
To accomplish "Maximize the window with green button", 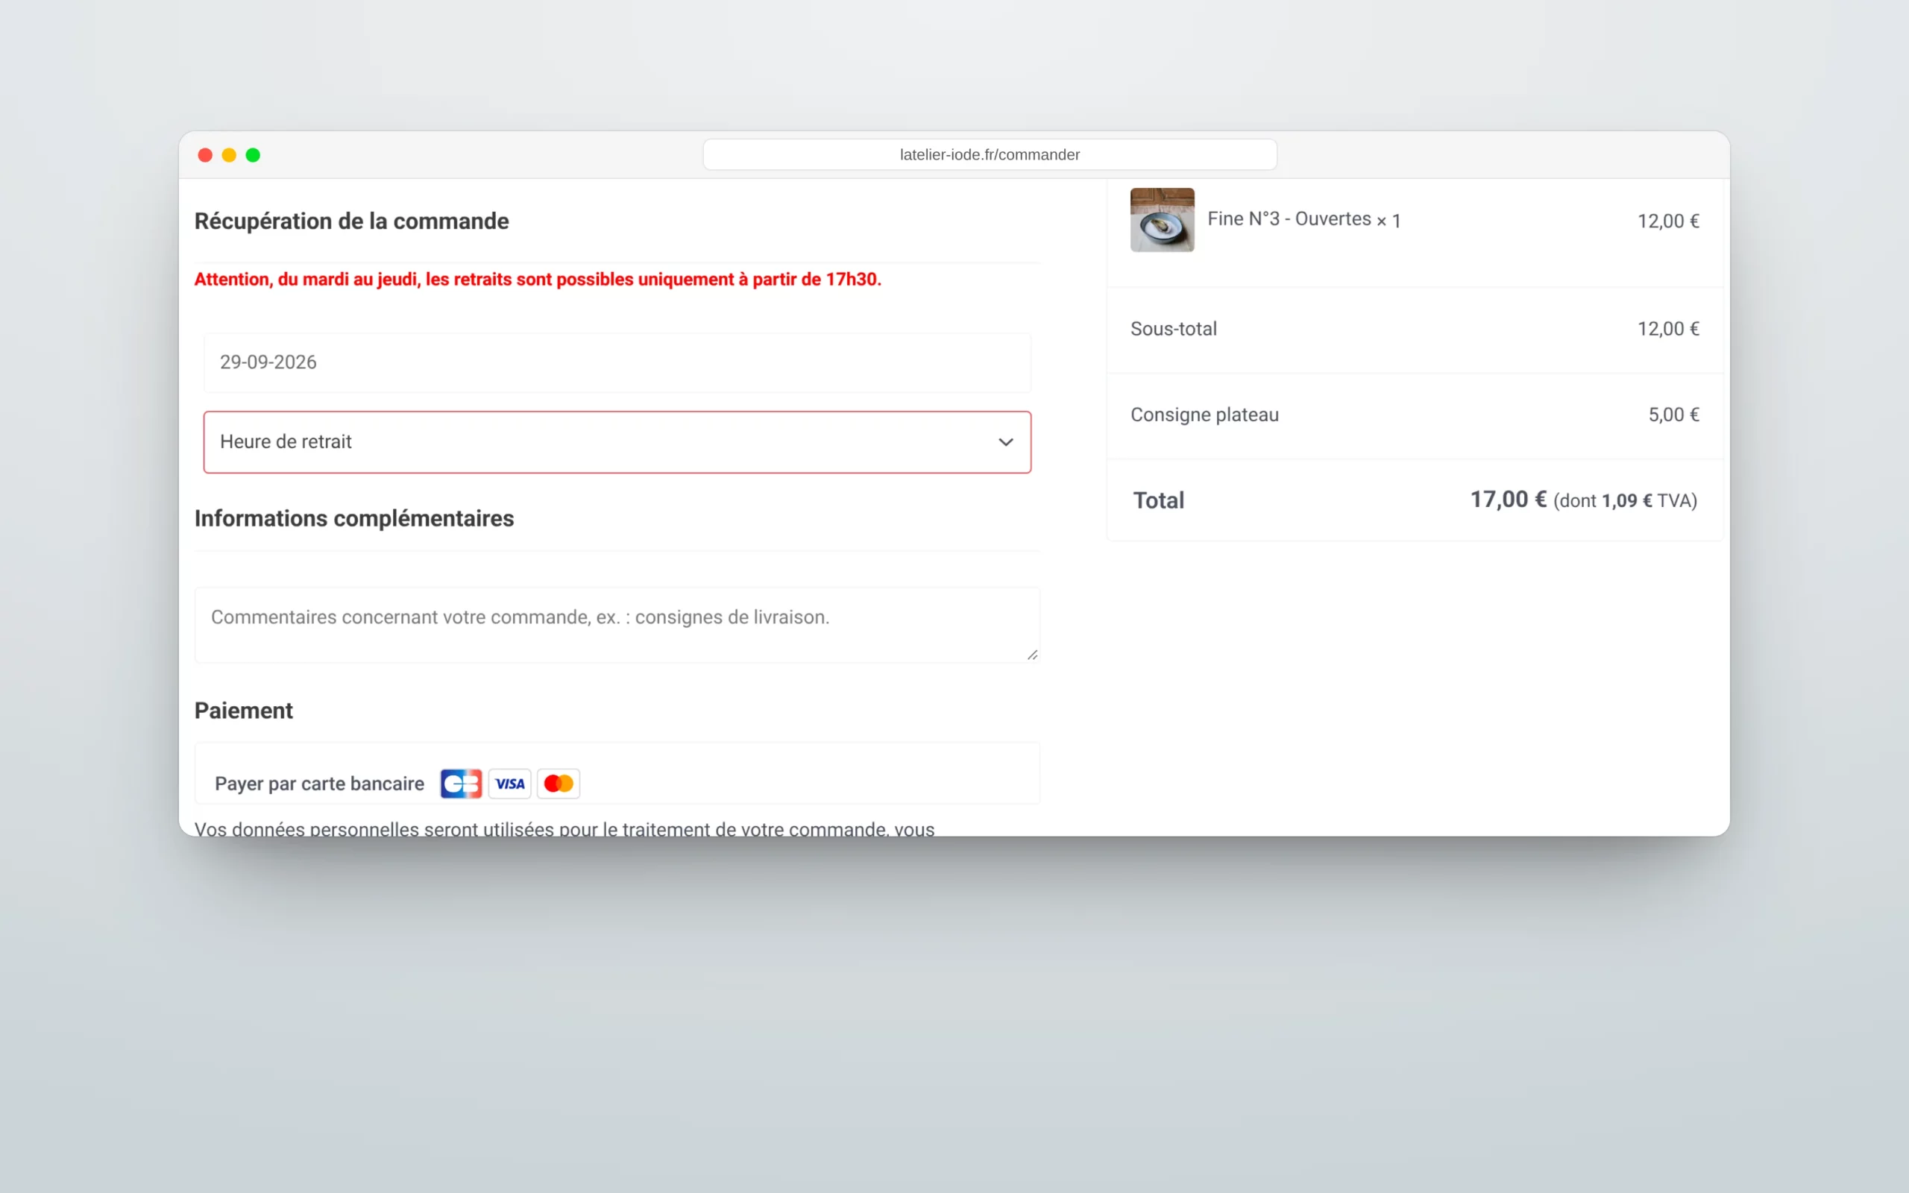I will pos(254,155).
